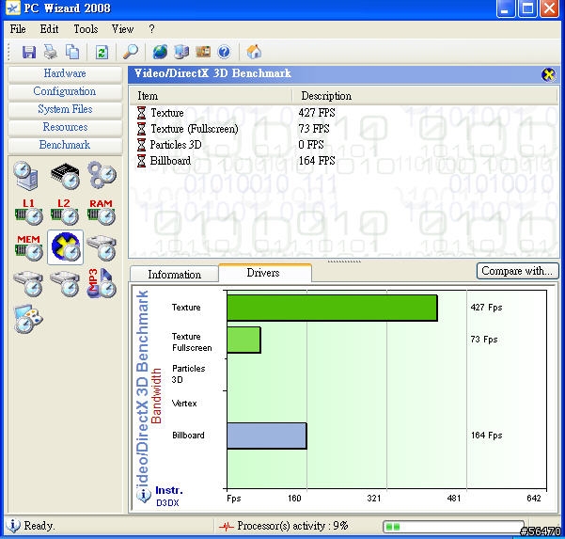The height and width of the screenshot is (539, 565).
Task: Click the Instr. label in chart
Action: [x=169, y=491]
